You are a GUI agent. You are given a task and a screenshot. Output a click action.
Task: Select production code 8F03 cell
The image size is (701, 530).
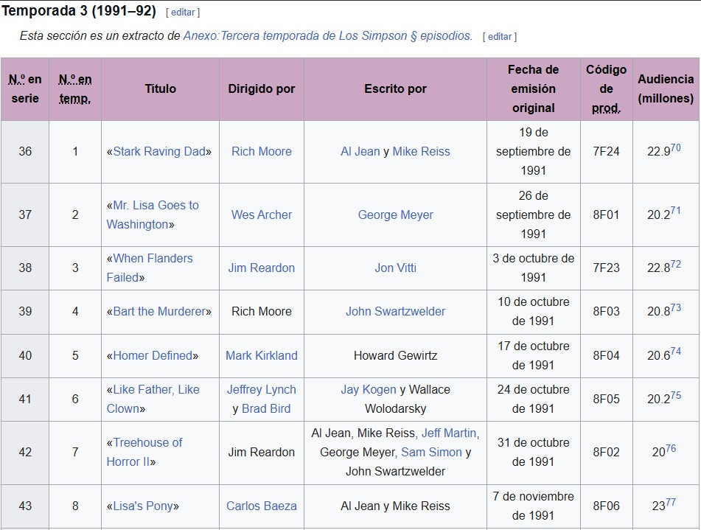(606, 311)
